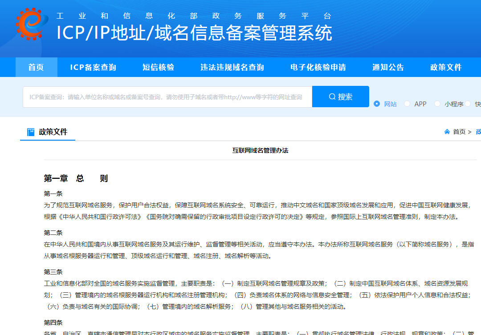
Task: Click the 搜索 button
Action: [340, 96]
